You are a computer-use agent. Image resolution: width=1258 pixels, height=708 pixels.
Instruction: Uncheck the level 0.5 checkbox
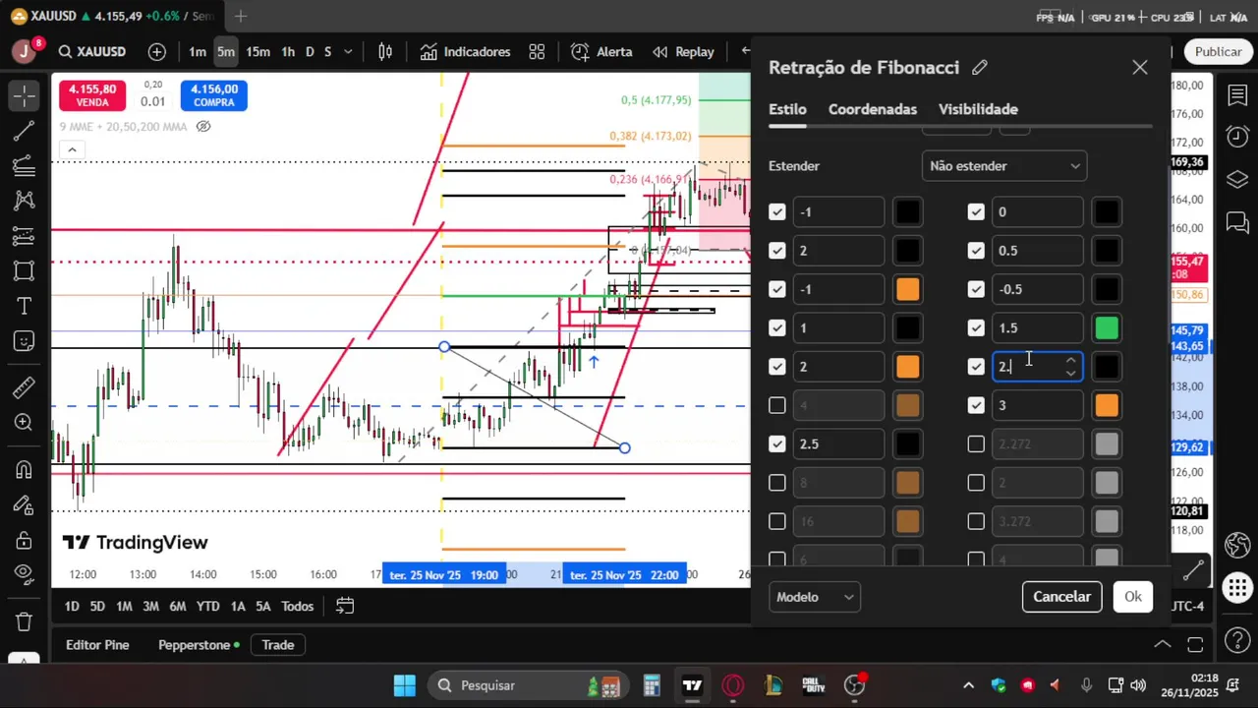976,251
